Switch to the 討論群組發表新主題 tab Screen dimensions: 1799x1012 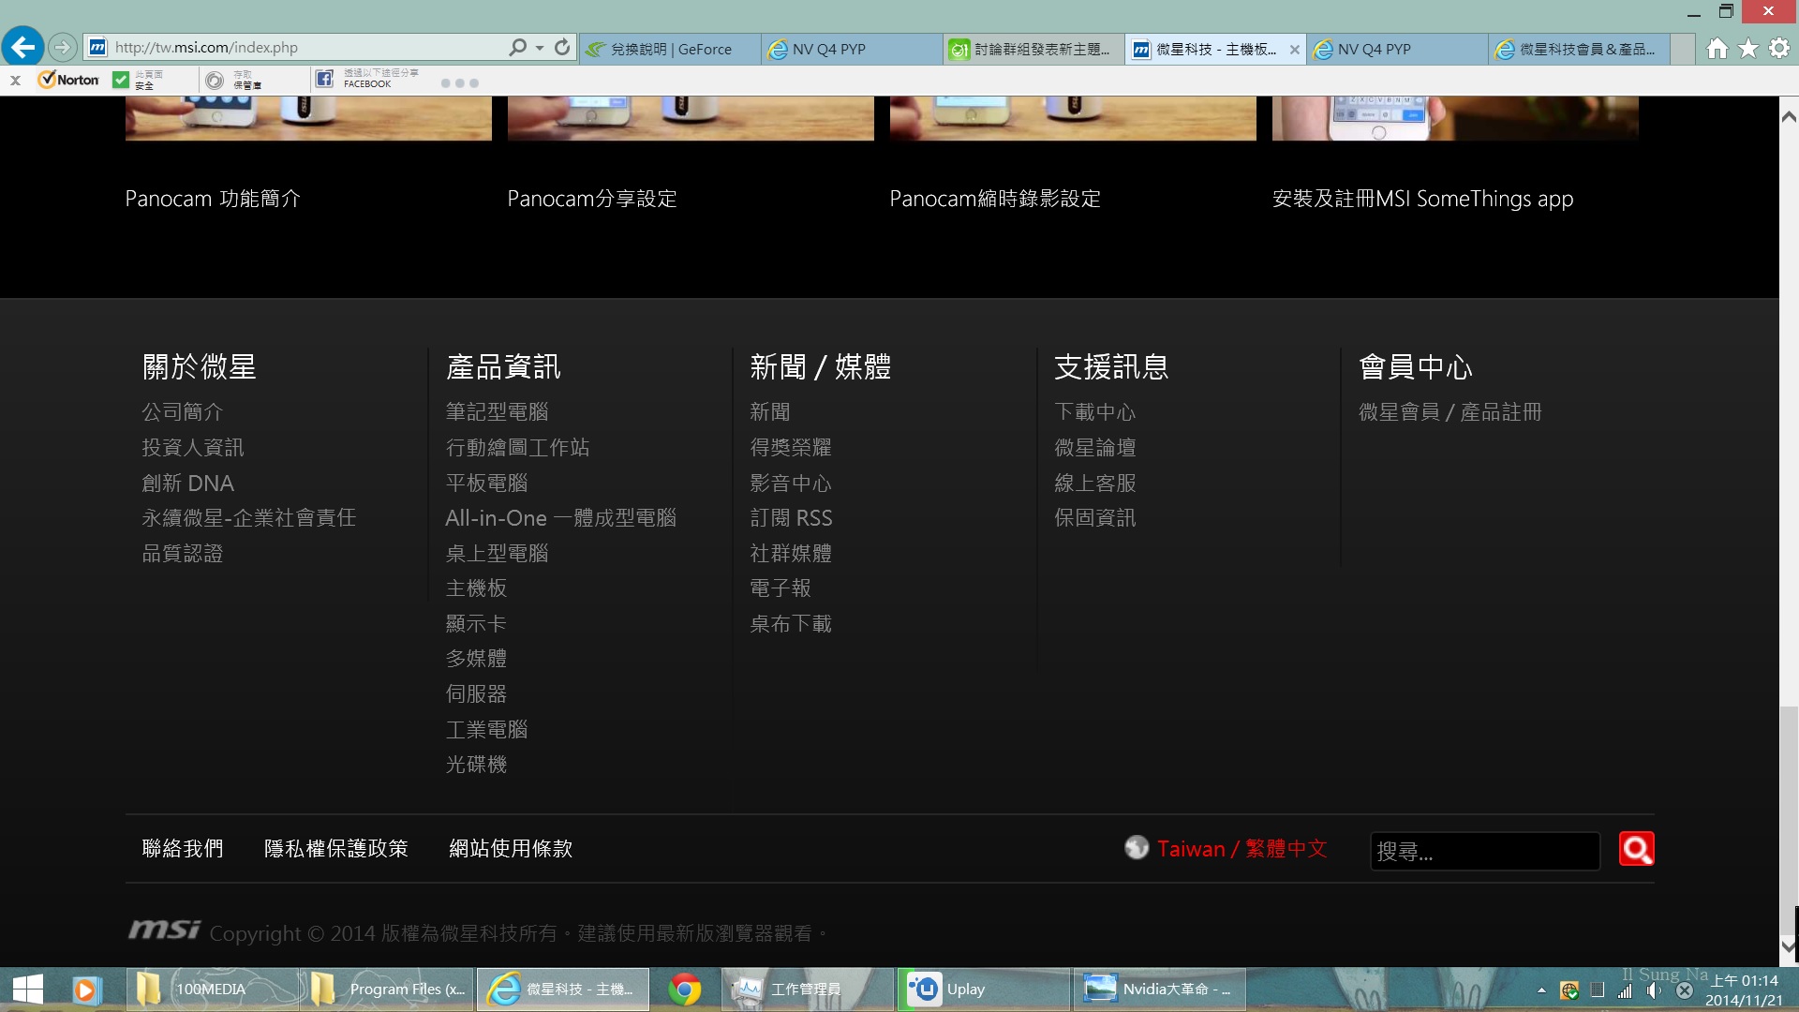(1033, 49)
